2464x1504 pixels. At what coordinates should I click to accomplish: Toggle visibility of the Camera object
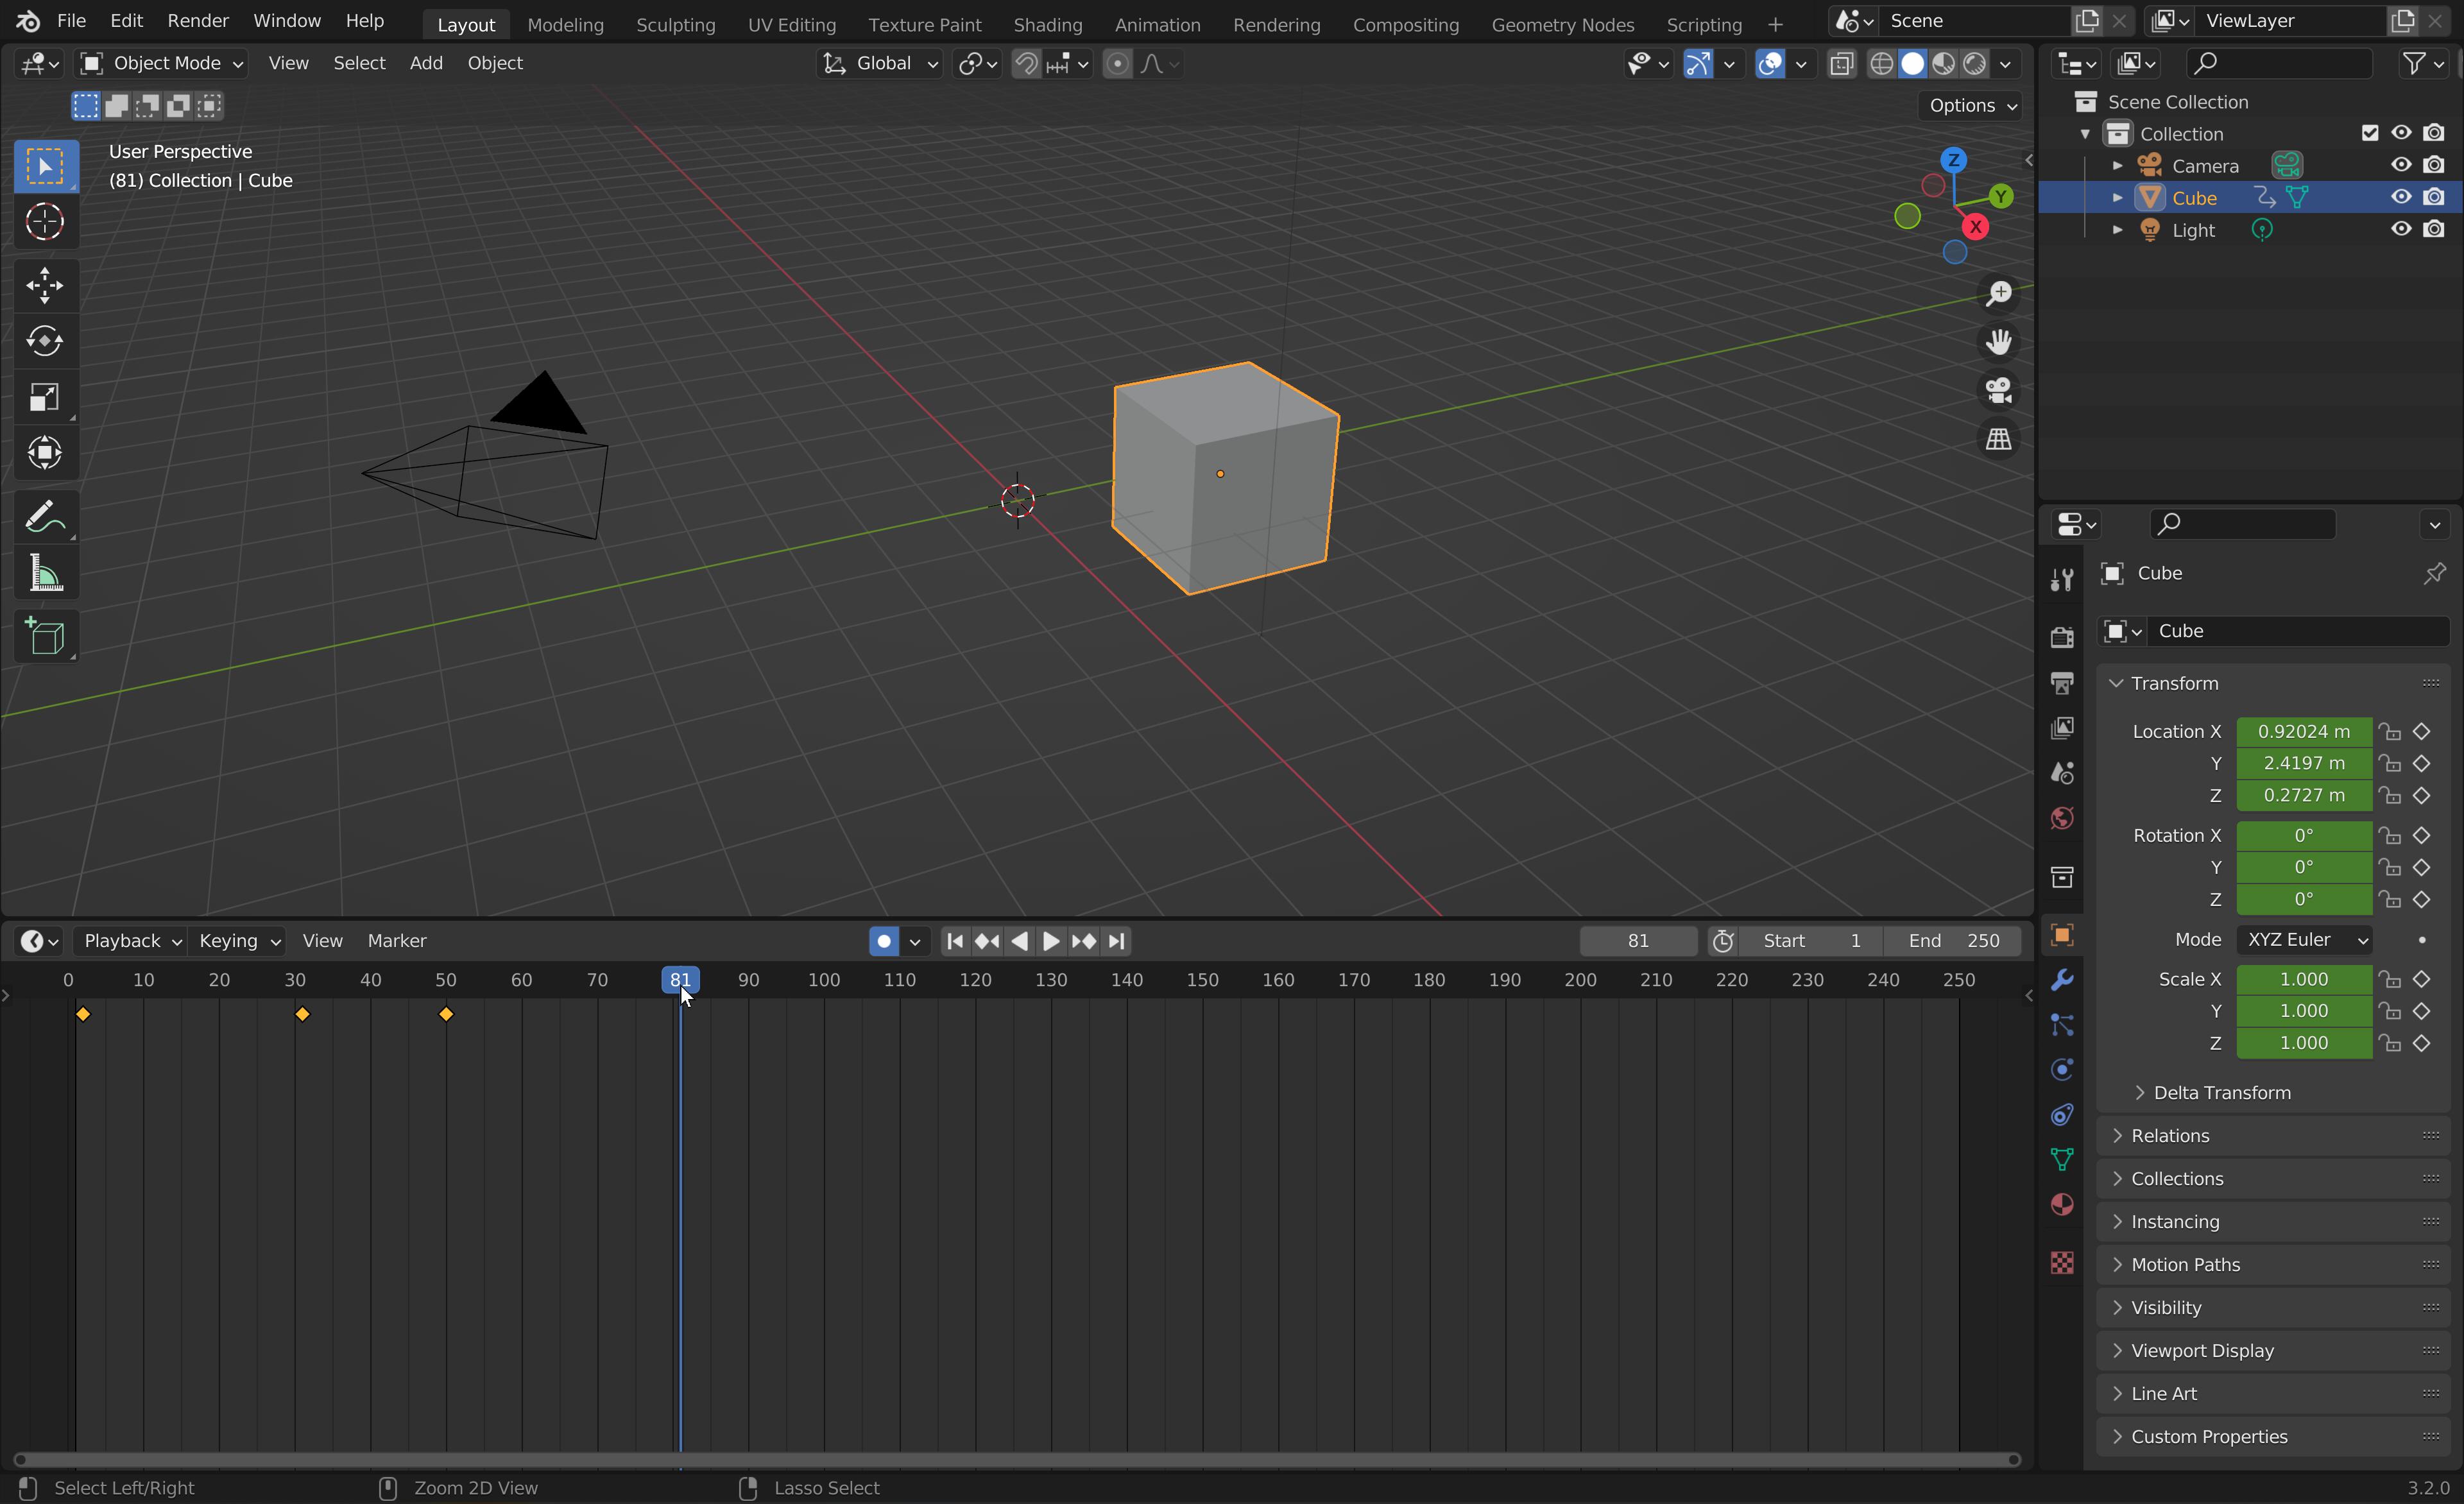pyautogui.click(x=2400, y=164)
